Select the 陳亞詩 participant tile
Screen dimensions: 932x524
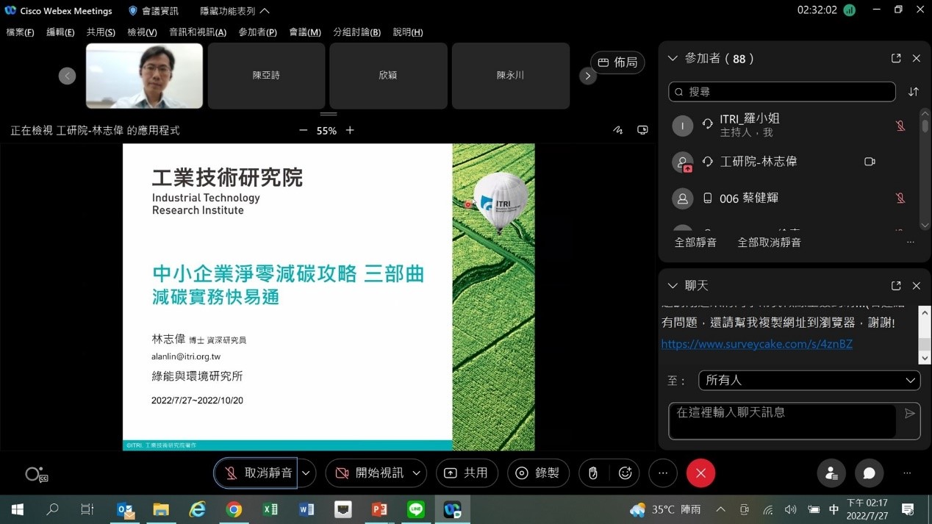266,76
